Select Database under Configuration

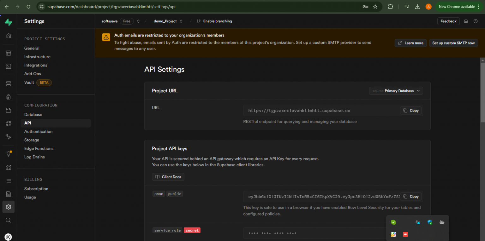33,114
